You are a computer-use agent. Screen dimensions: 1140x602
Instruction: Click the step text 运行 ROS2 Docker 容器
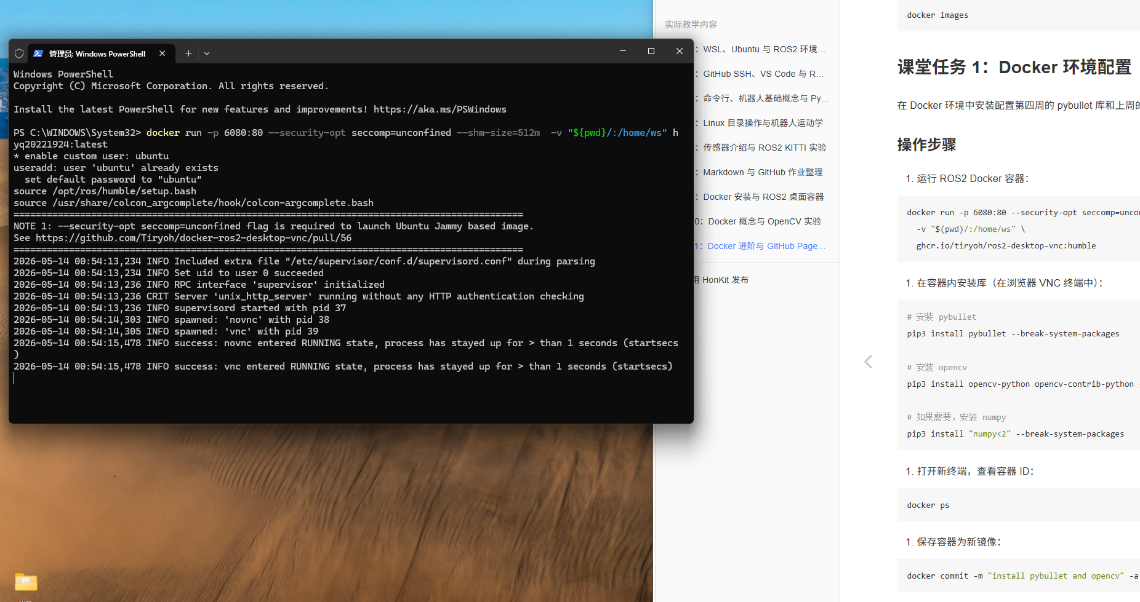[973, 179]
